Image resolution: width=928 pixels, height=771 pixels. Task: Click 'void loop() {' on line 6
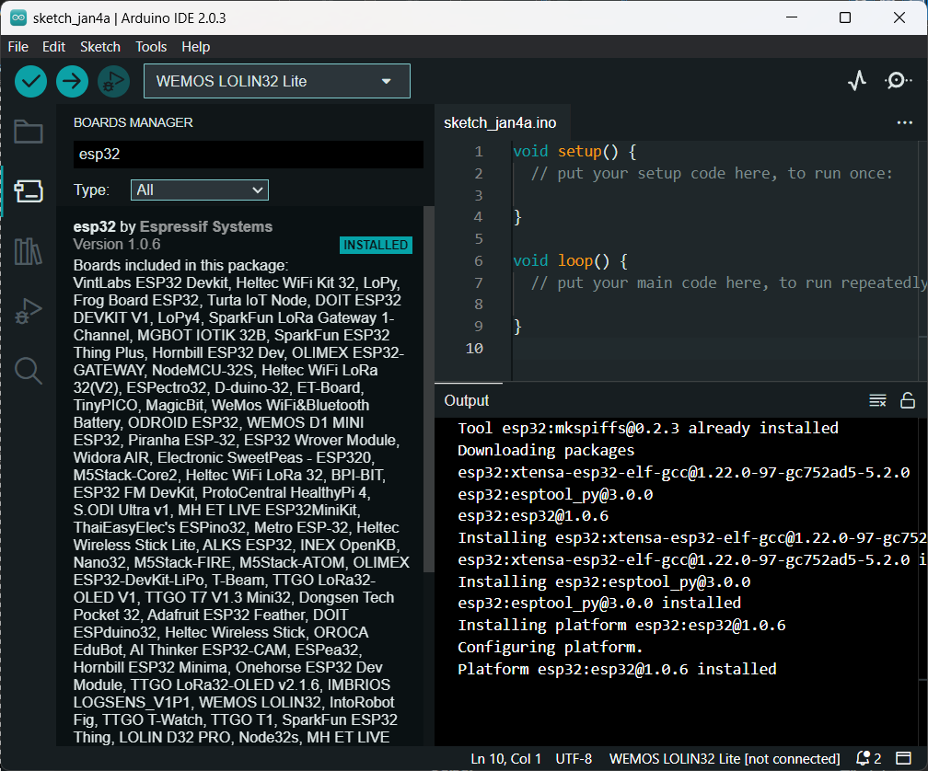(x=570, y=260)
